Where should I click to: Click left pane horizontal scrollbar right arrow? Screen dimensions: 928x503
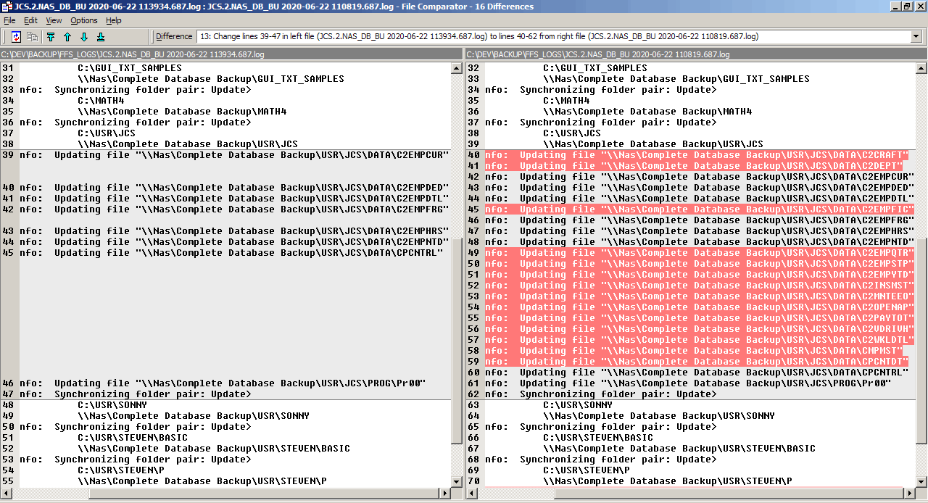coord(445,494)
